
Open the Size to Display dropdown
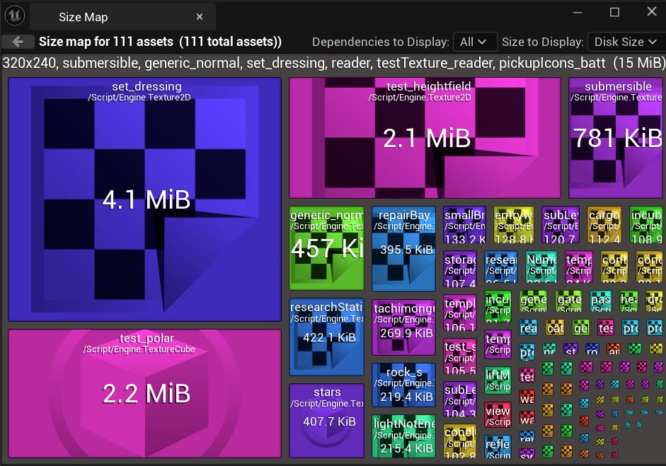point(625,42)
